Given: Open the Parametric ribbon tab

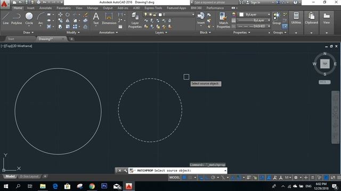Looking at the screenshot, I should 63,8.
